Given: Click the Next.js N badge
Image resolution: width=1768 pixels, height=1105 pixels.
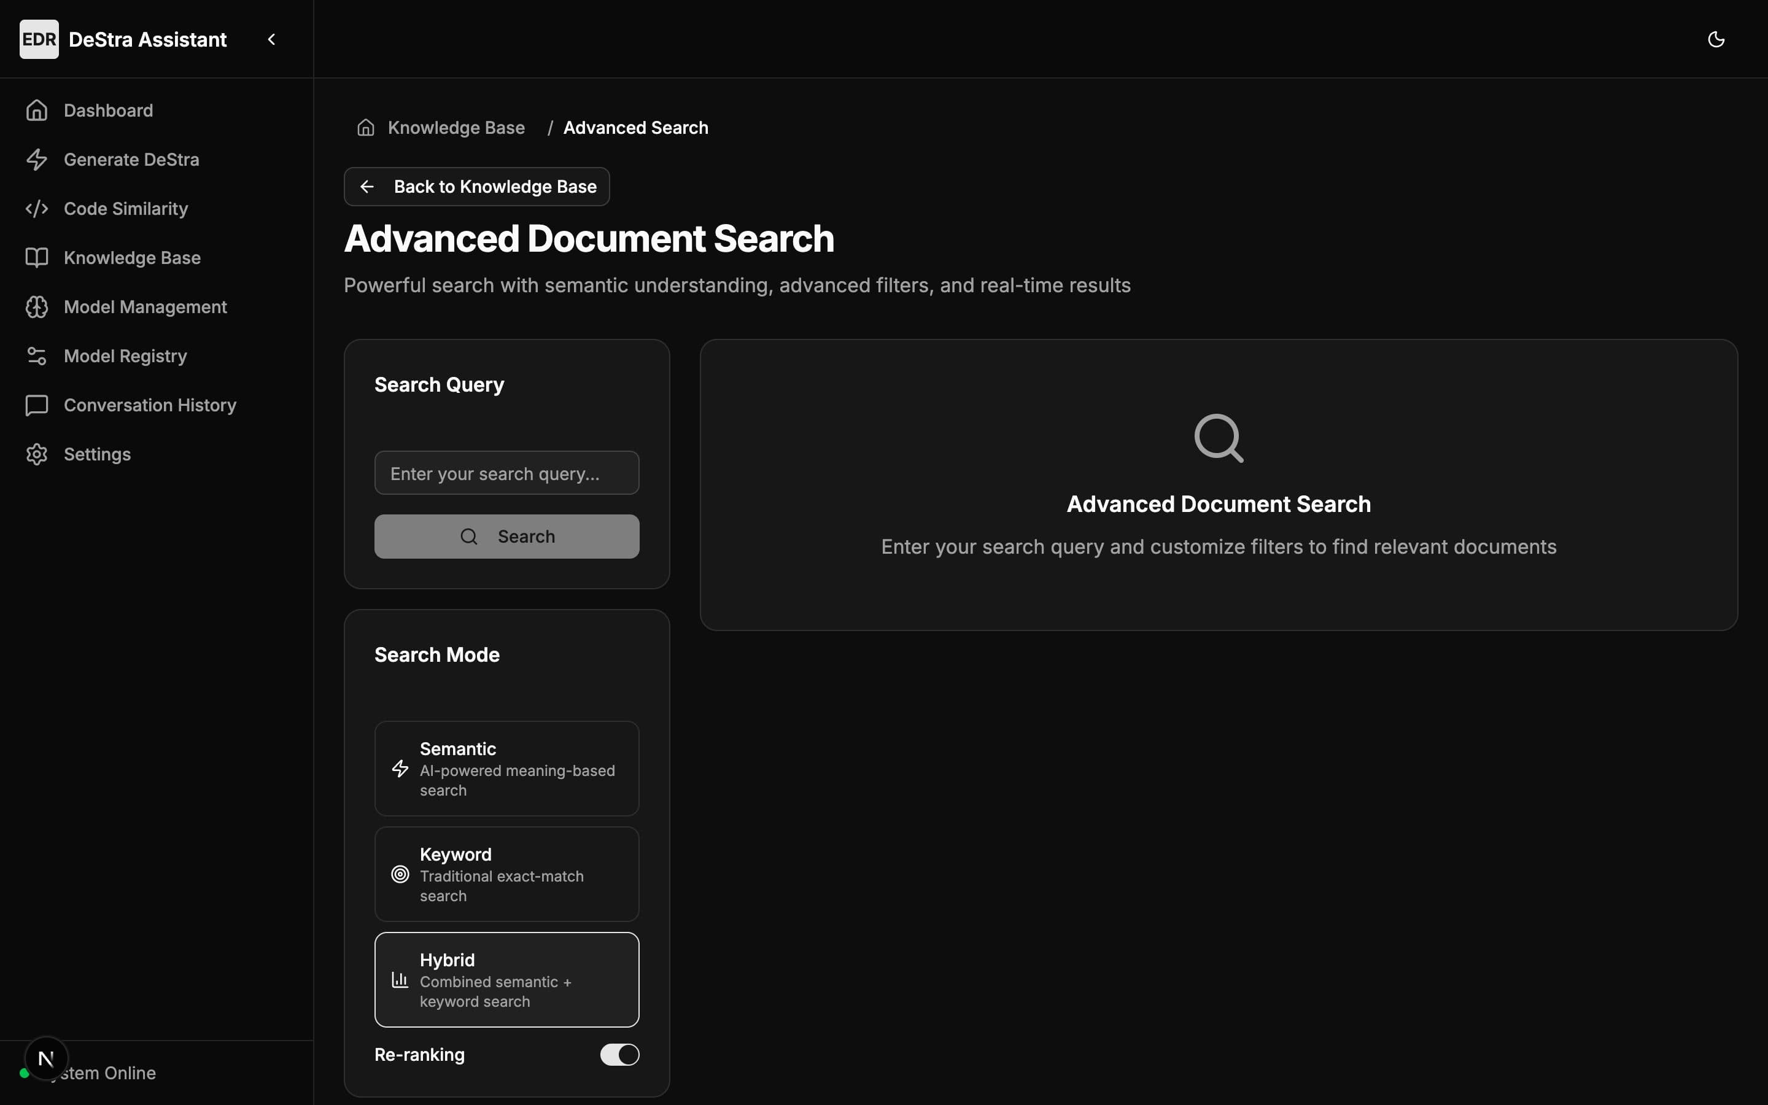Looking at the screenshot, I should pos(46,1058).
